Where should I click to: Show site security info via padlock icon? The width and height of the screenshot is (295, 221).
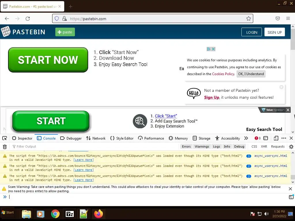coord(65,18)
